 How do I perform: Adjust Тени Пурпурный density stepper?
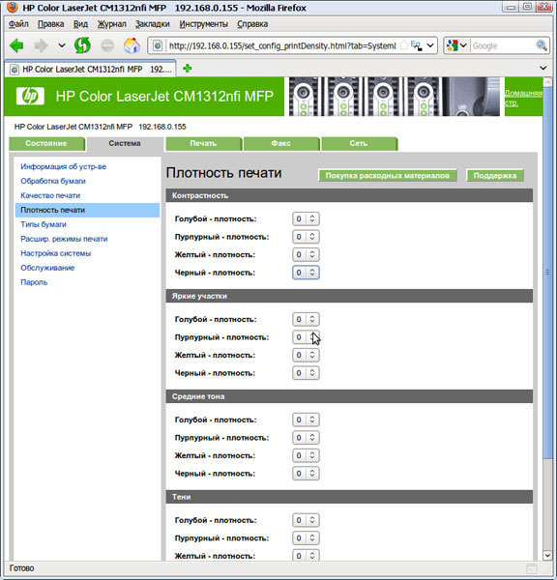[306, 537]
